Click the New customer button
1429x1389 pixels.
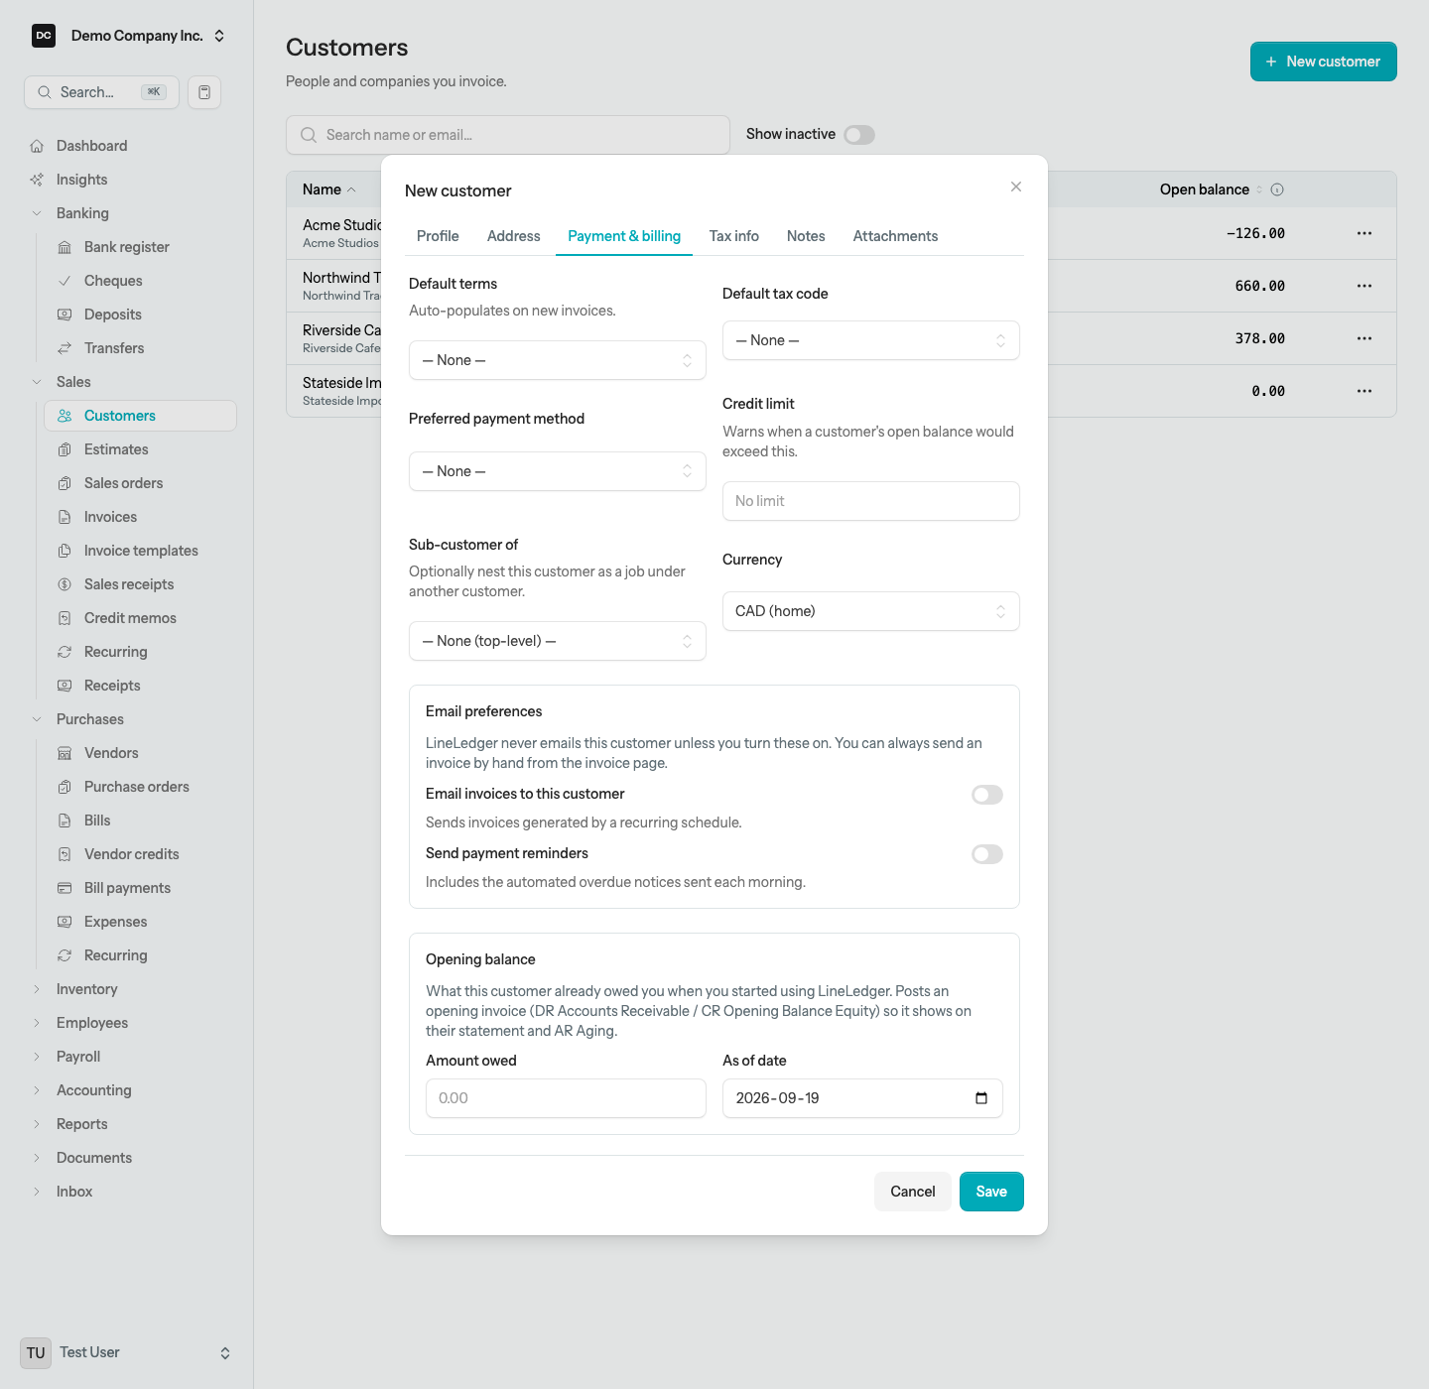click(1324, 62)
